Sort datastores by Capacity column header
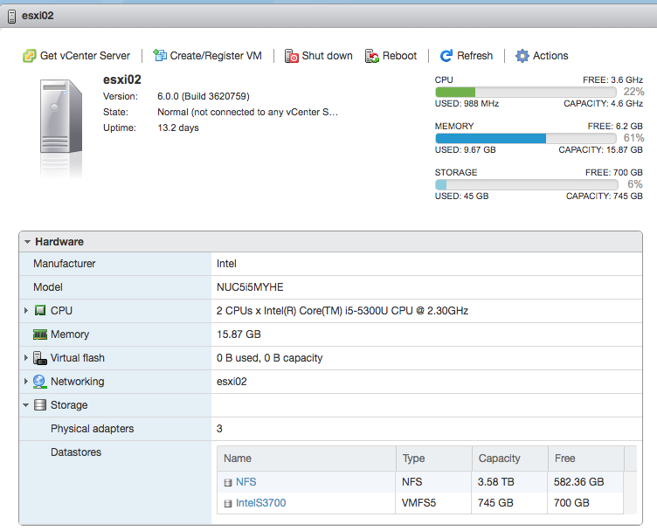The width and height of the screenshot is (657, 531). [499, 459]
